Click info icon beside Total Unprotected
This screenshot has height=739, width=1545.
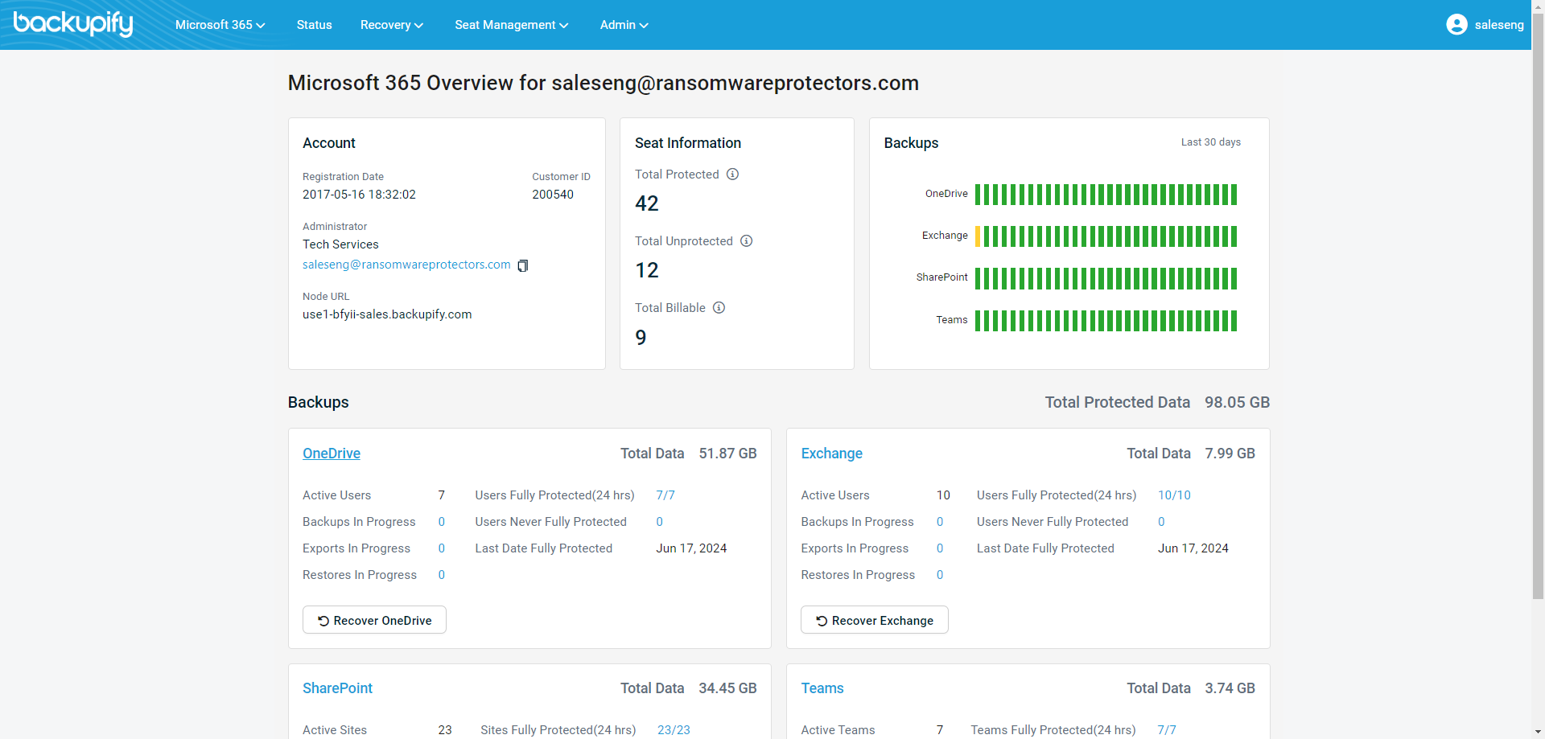click(x=746, y=241)
